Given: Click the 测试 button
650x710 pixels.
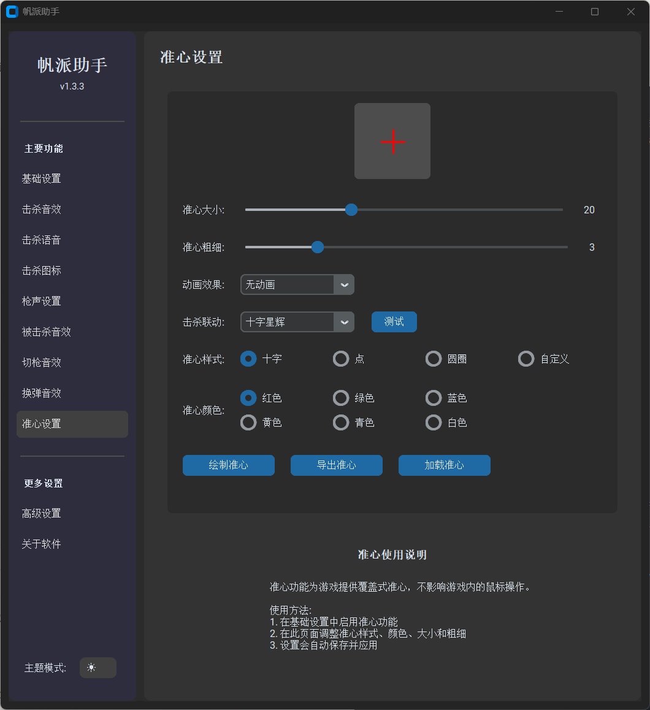Looking at the screenshot, I should tap(394, 322).
